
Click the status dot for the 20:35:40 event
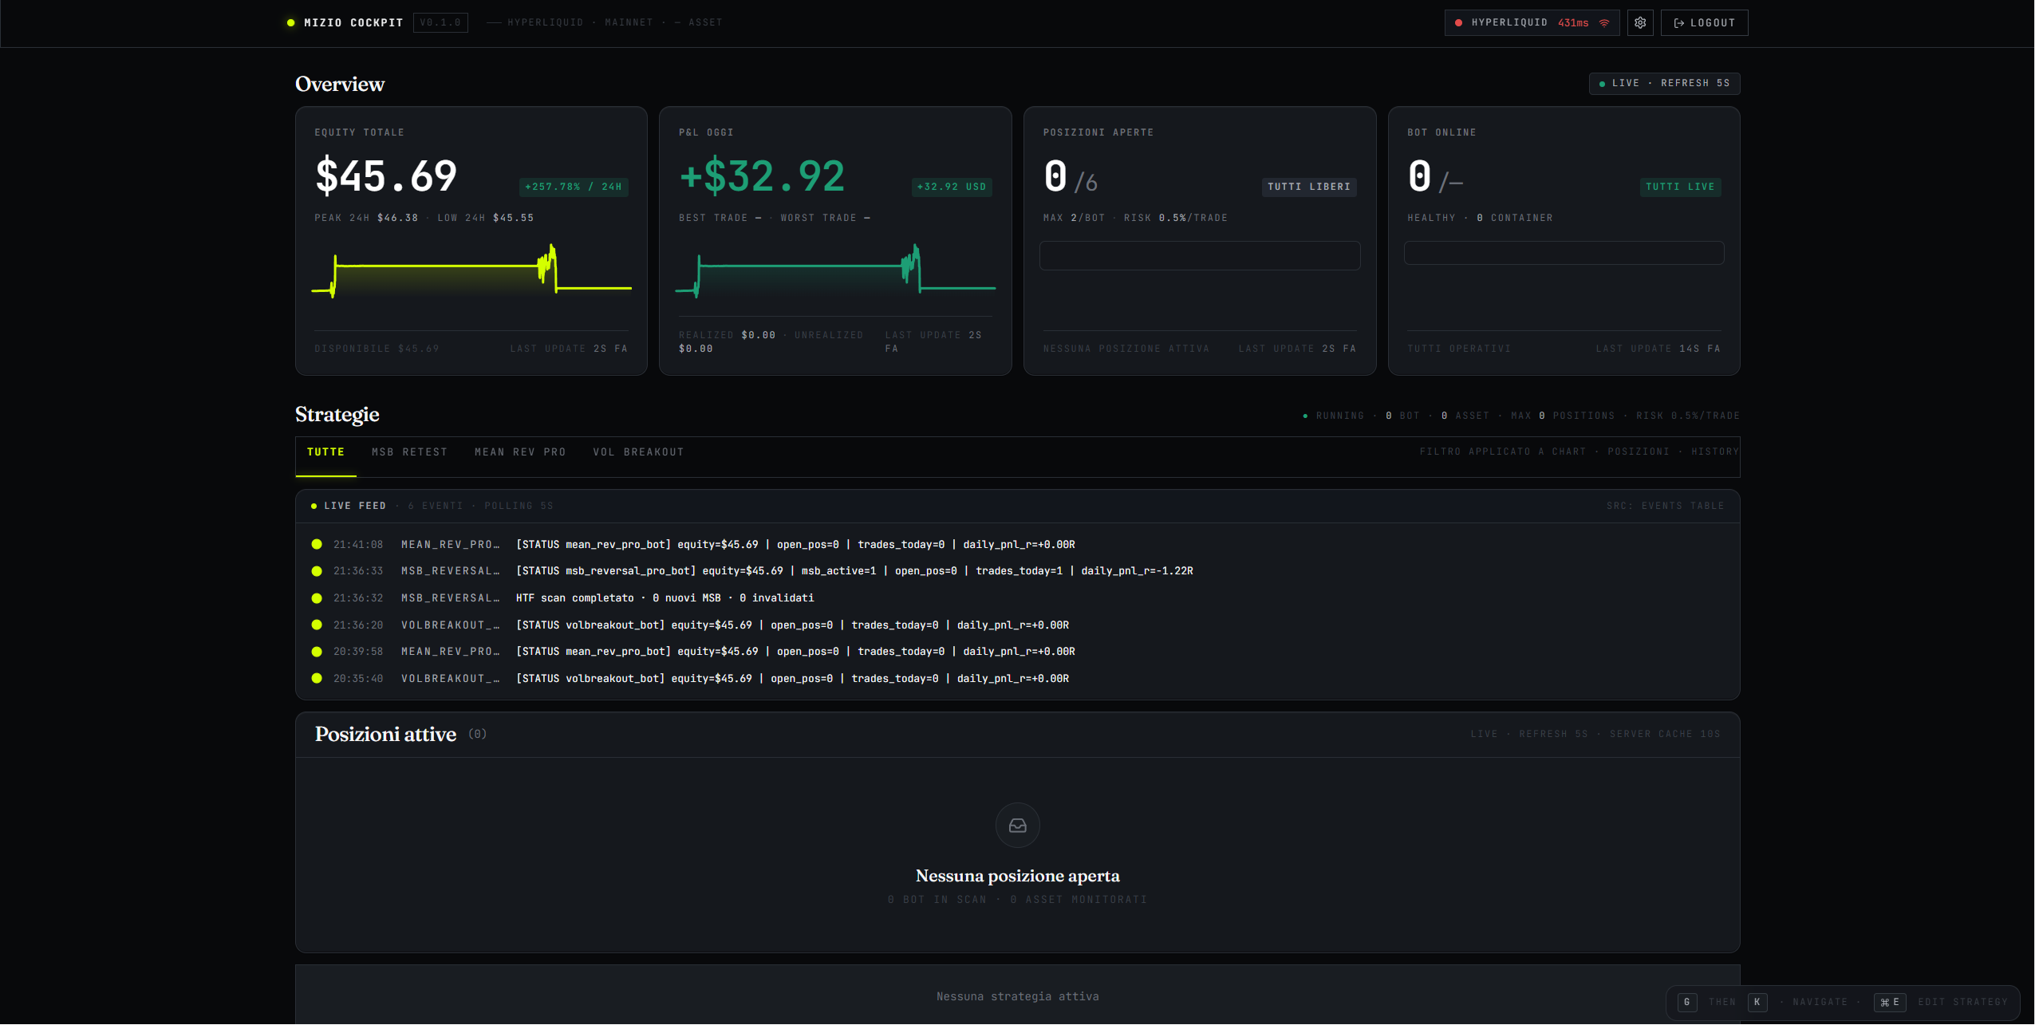317,679
